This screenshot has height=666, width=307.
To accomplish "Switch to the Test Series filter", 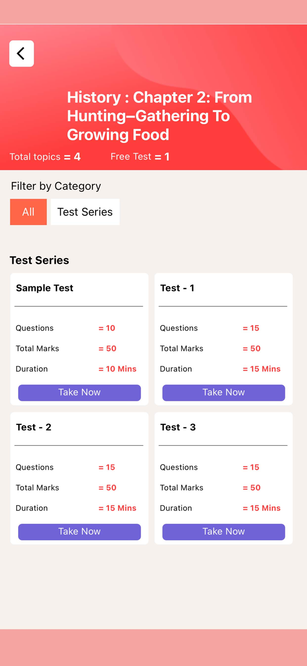I will (x=85, y=212).
